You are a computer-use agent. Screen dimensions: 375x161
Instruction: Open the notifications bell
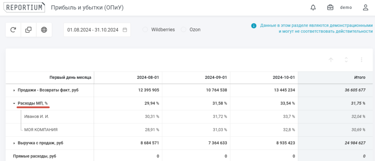(313, 8)
